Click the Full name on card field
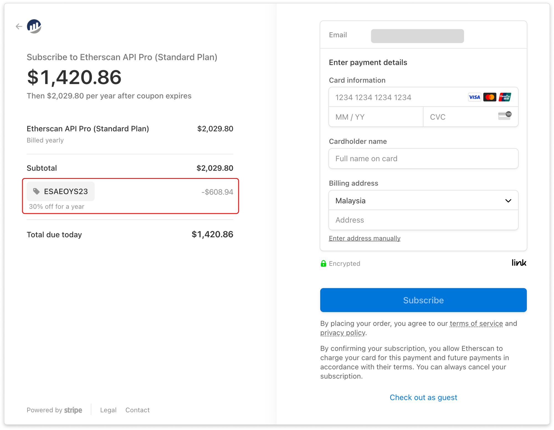The height and width of the screenshot is (430, 554). [x=423, y=159]
